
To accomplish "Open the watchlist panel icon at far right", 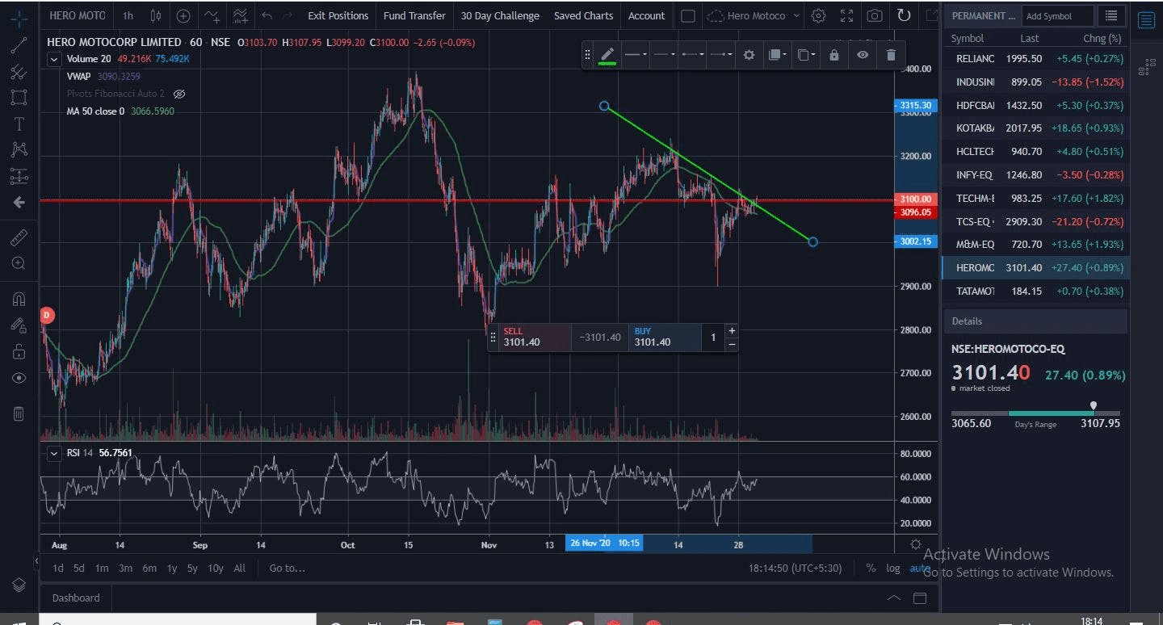I will click(1146, 21).
